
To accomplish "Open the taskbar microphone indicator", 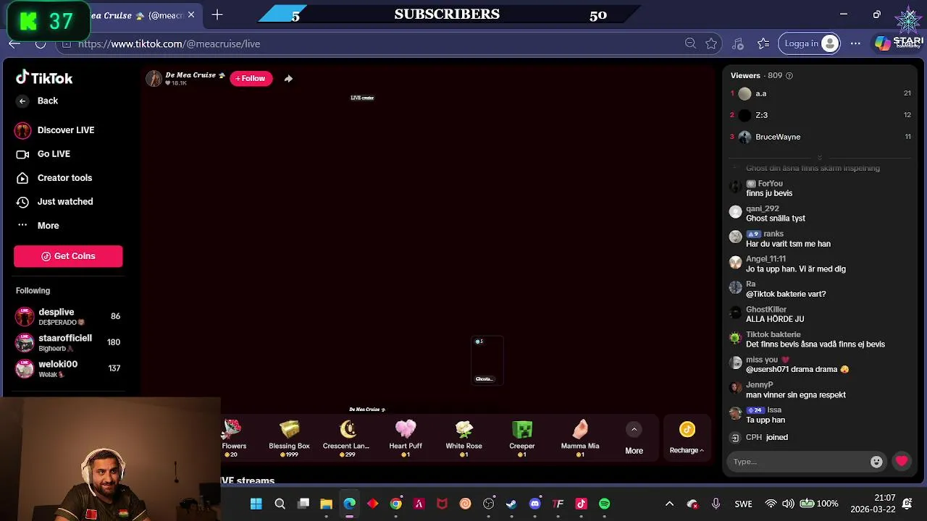I will 716,504.
